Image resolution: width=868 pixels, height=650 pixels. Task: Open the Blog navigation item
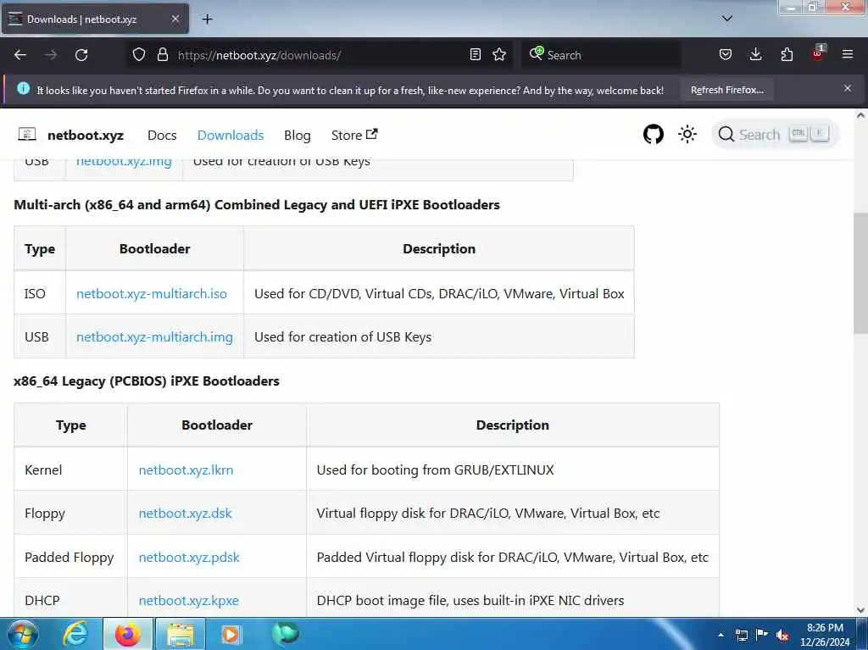[x=298, y=135]
